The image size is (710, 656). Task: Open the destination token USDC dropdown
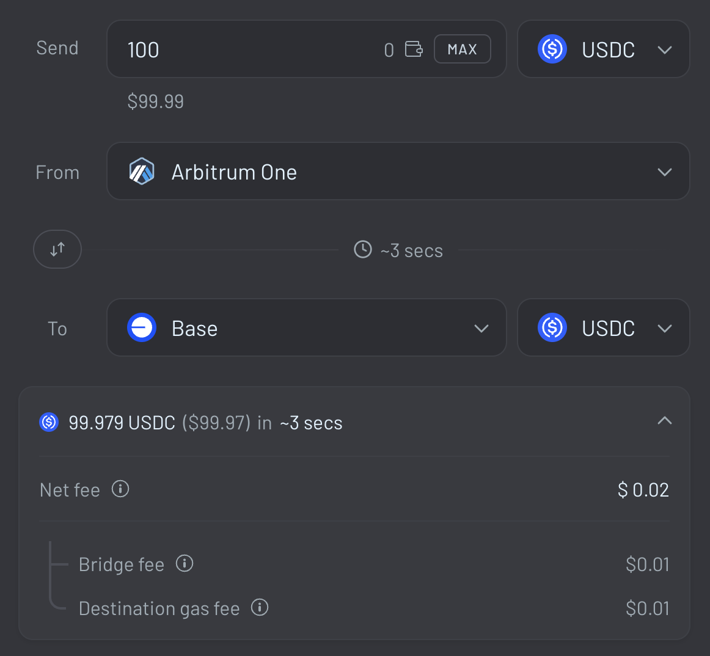603,327
